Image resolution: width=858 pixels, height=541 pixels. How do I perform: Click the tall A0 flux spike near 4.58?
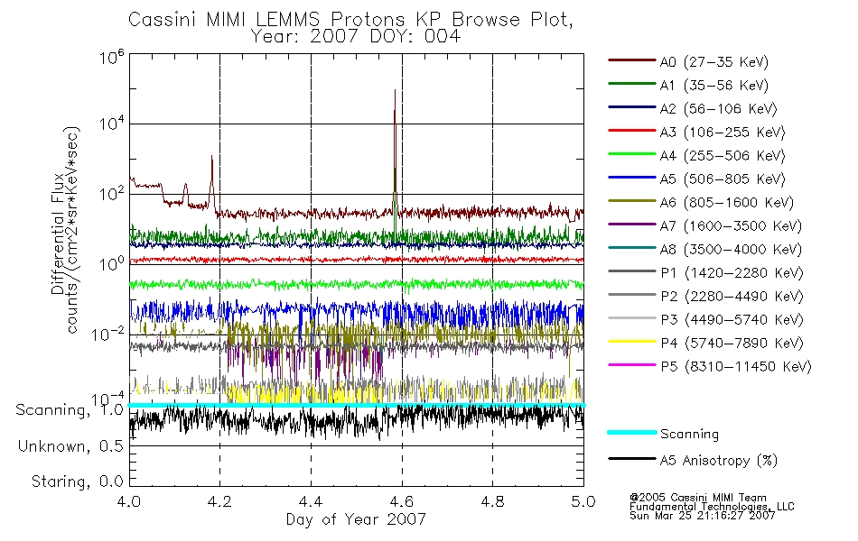pyautogui.click(x=395, y=148)
